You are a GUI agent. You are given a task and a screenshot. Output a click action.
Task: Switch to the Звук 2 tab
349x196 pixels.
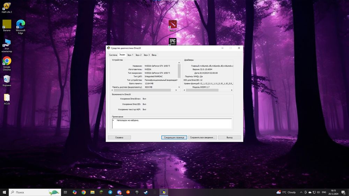[139, 55]
